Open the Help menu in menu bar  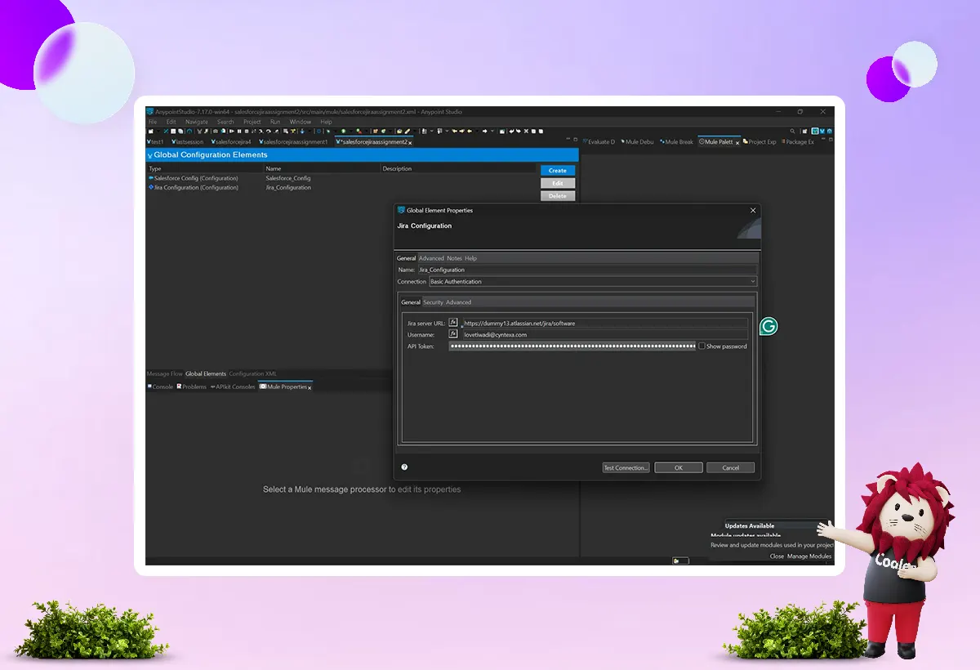326,122
